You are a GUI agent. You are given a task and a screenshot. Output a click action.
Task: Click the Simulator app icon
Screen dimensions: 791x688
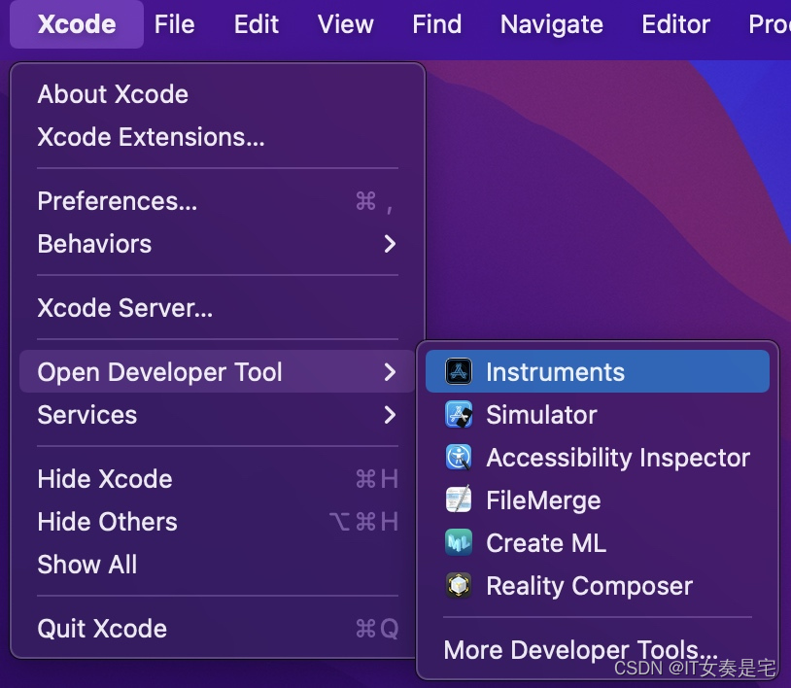pyautogui.click(x=459, y=414)
